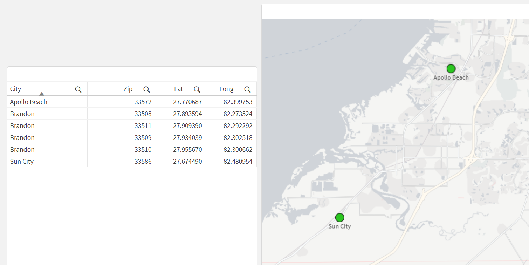Click the search icon in City column
The width and height of the screenshot is (529, 265).
pyautogui.click(x=78, y=89)
